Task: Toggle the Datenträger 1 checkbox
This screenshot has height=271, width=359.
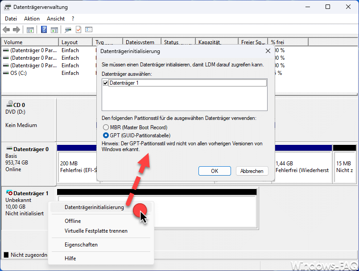Action: (x=106, y=83)
